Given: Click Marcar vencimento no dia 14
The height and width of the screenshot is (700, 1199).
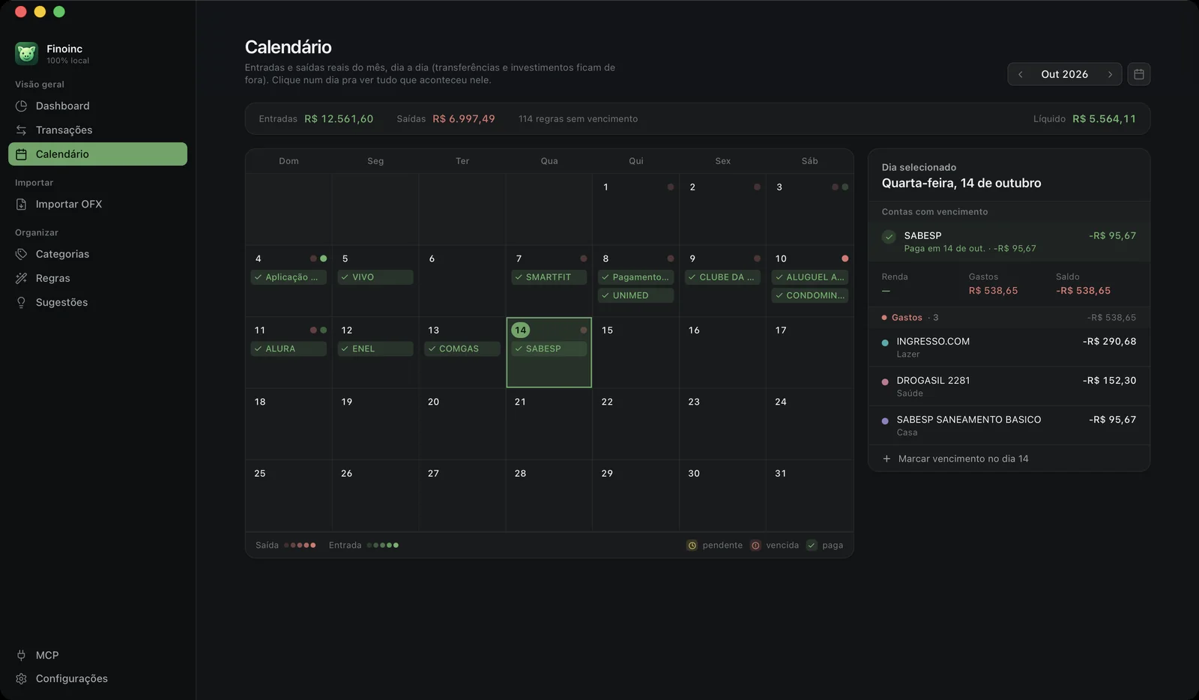Looking at the screenshot, I should click(1009, 459).
